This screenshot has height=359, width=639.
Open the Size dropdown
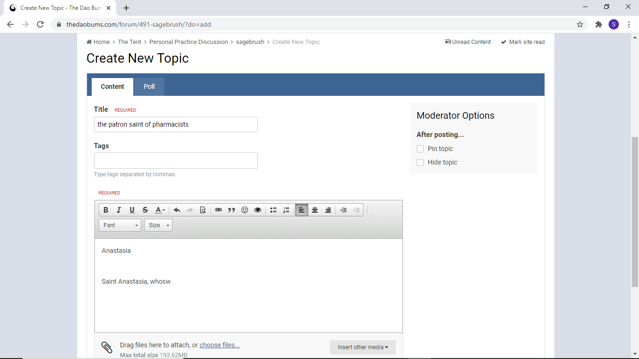(x=158, y=225)
